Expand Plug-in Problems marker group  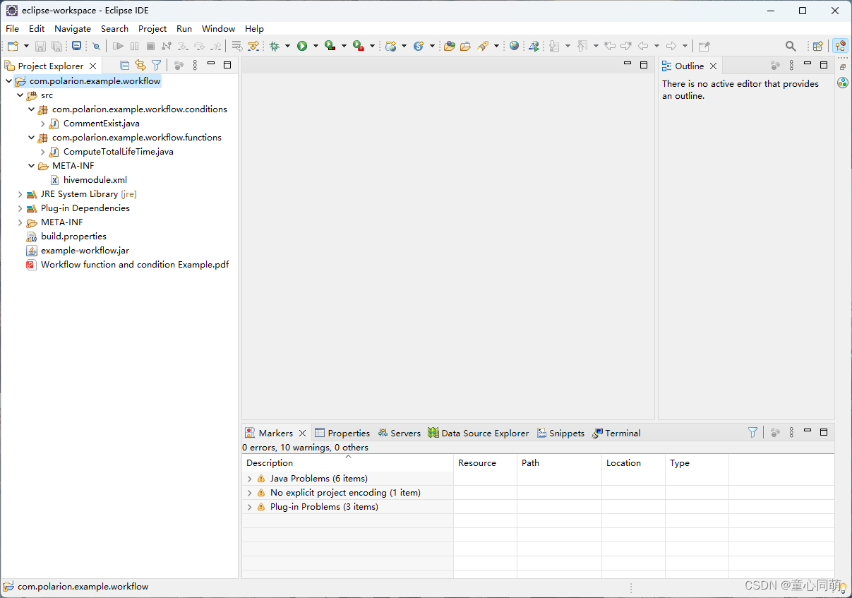tap(249, 507)
